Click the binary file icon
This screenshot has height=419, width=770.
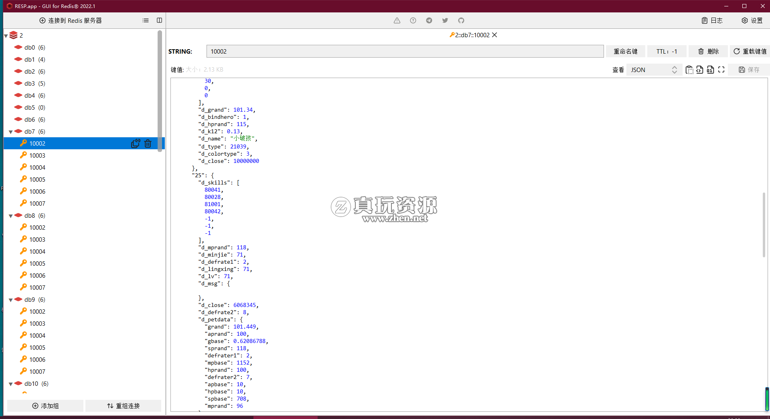pos(710,70)
